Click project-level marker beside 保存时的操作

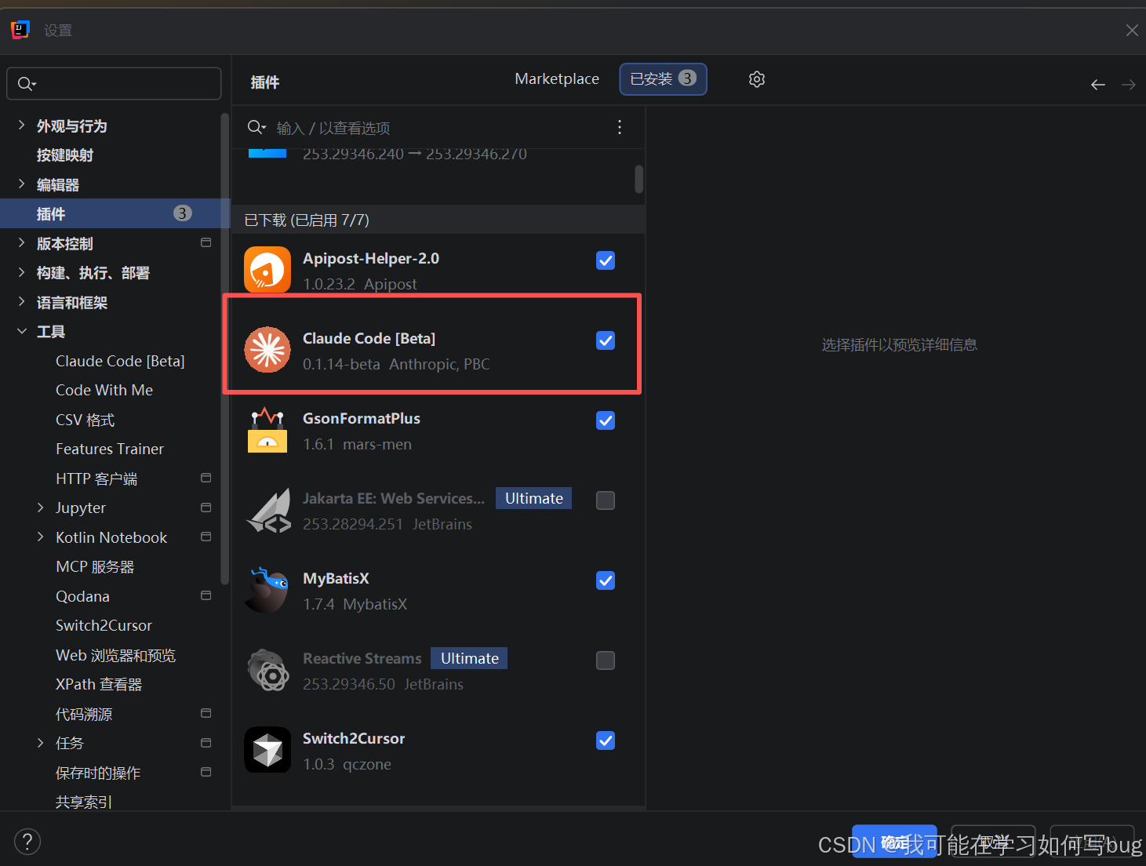[206, 773]
